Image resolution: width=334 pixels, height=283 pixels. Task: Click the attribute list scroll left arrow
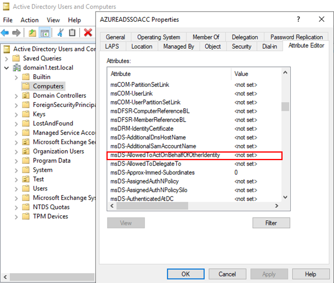pos(112,206)
